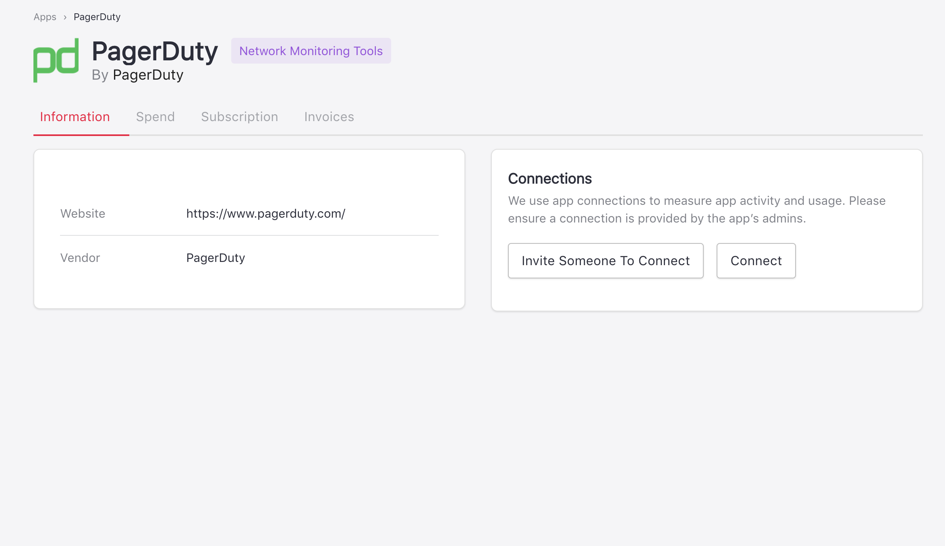
Task: Open vendor link 'By PagerDuty'
Action: point(147,75)
